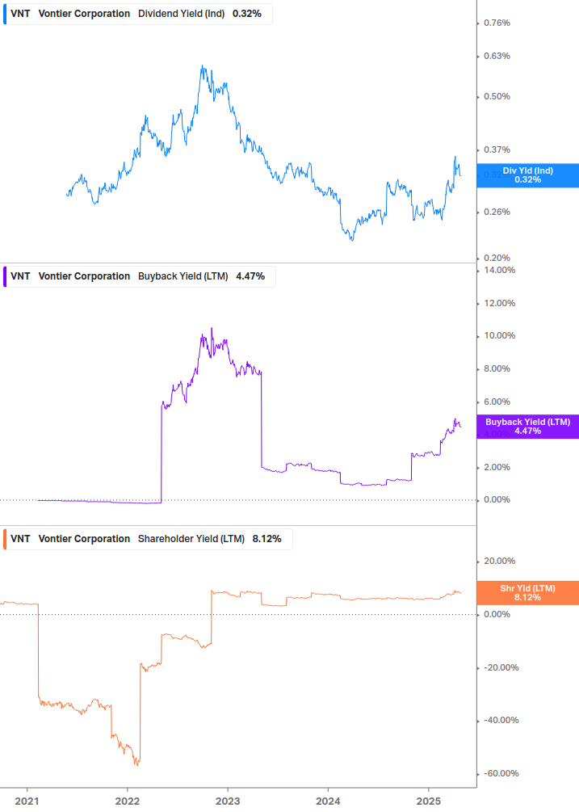Click the 8.12% value in the Shareholder Yield legend

pos(267,539)
